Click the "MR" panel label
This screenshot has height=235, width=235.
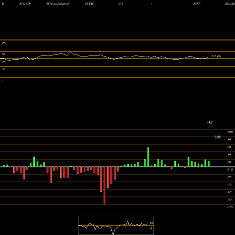coord(210,122)
